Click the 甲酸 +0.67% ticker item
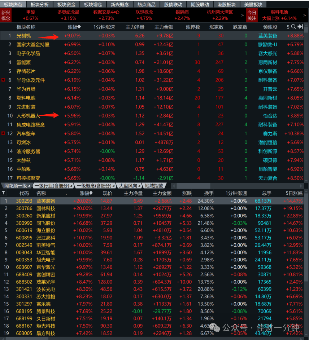The height and width of the screenshot is (340, 309). (31, 15)
